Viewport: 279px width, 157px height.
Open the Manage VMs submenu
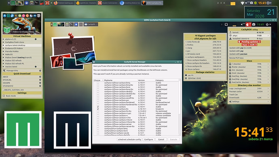(22, 70)
